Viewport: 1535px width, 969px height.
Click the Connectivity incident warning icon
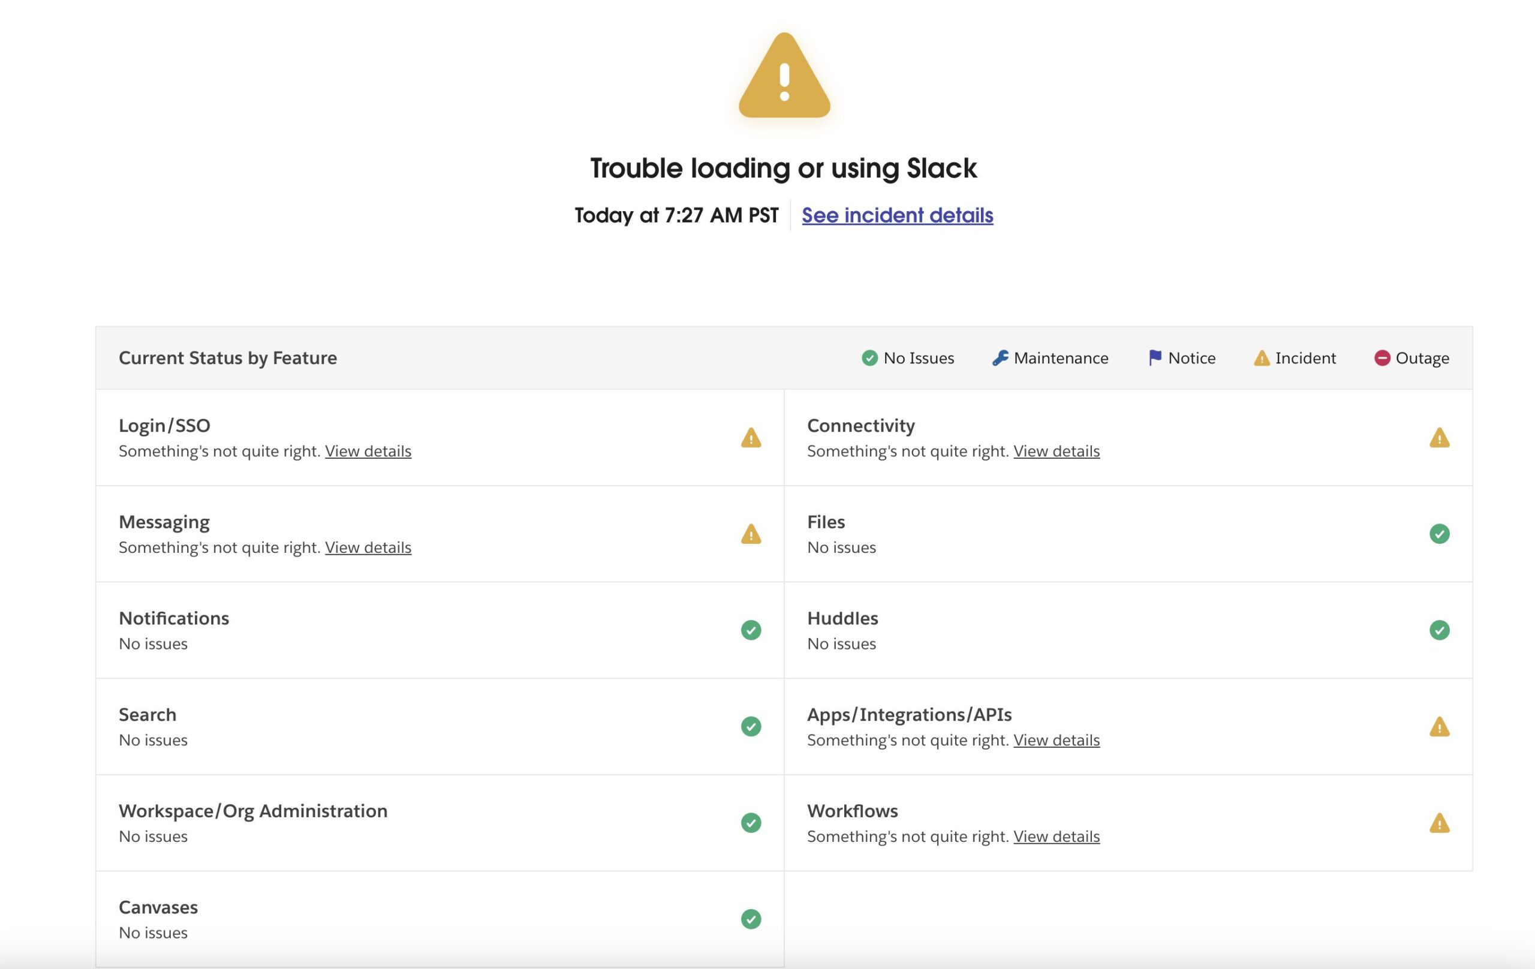pyautogui.click(x=1440, y=438)
